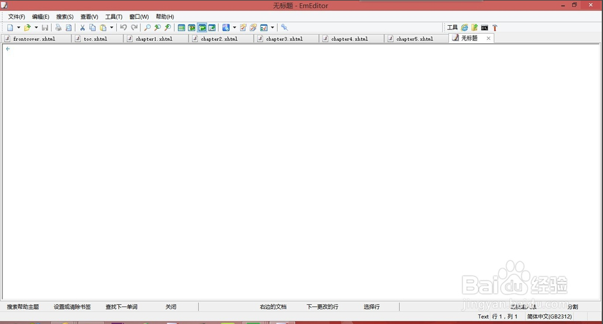Click the 工具 label in tools bar
The height and width of the screenshot is (324, 603).
(x=453, y=28)
